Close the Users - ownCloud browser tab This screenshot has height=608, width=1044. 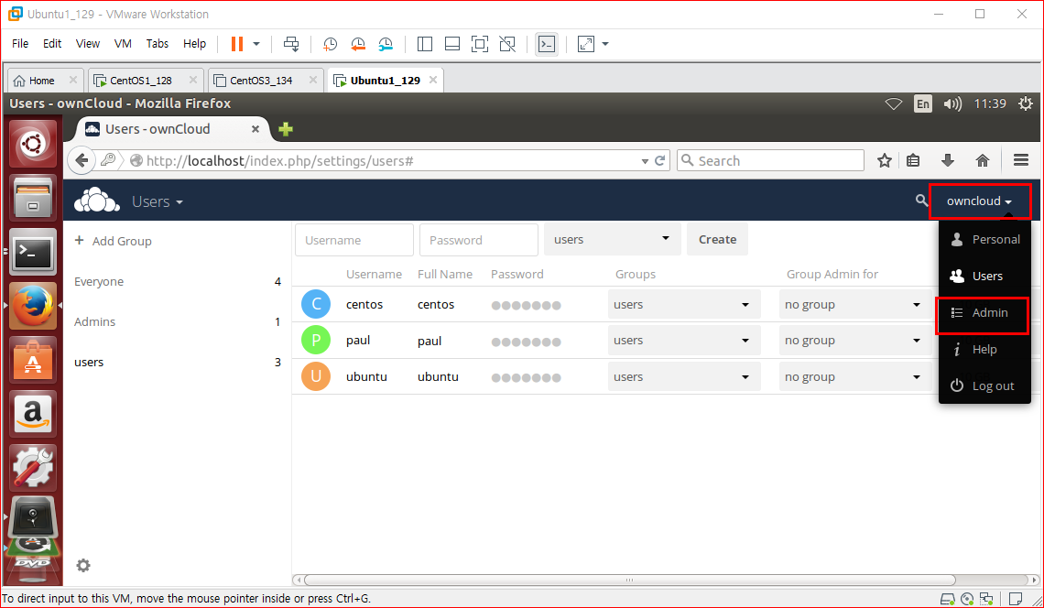[255, 129]
